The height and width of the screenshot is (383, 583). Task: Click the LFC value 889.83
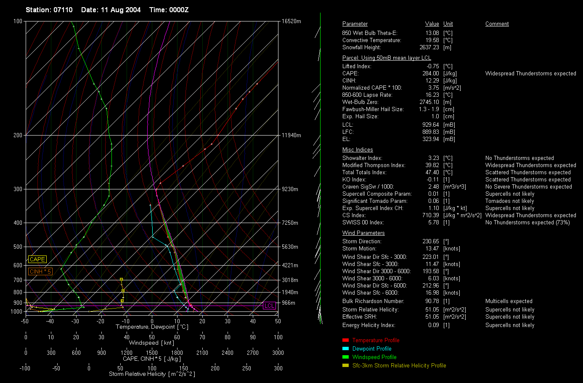(431, 132)
